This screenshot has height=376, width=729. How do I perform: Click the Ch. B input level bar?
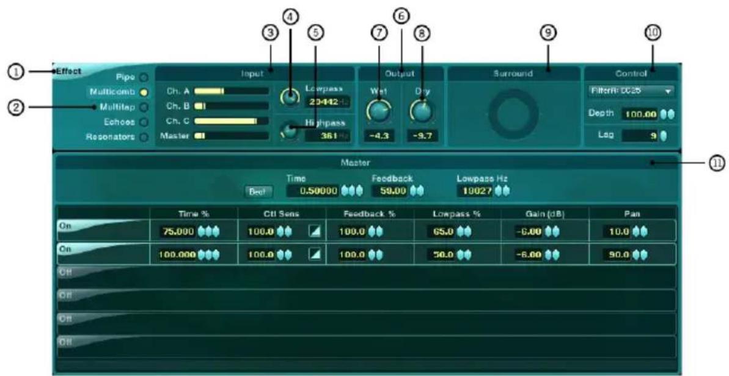[232, 106]
